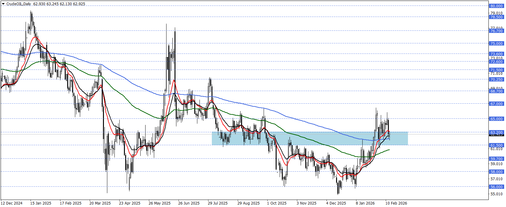Click the 65.000 level price label
Viewport: 506px width, 207px height.
[x=496, y=119]
